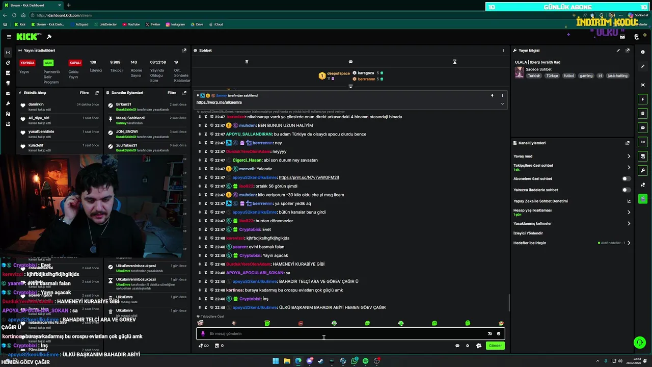
Task: Toggle the notes widget in right rail
Action: coord(643,113)
